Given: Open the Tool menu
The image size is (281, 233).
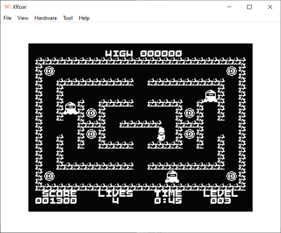Looking at the screenshot, I should (x=68, y=18).
